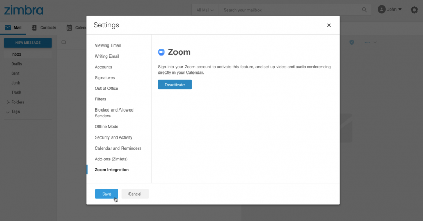Image resolution: width=423 pixels, height=221 pixels.
Task: Expand the John account menu arrow
Action: point(400,10)
